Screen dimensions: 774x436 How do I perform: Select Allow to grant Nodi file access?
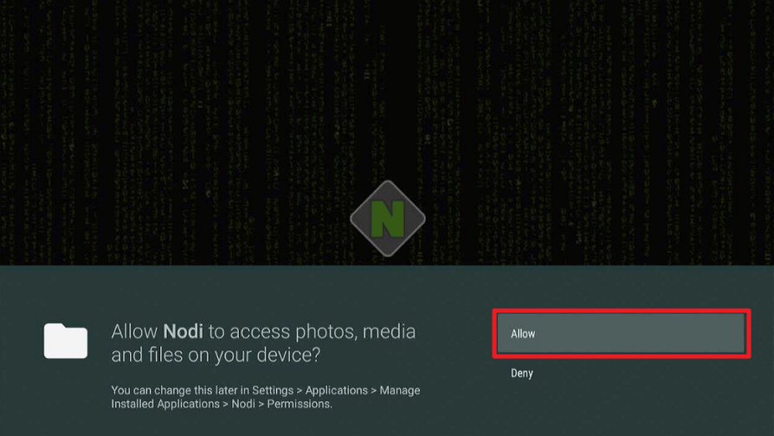[x=621, y=333]
